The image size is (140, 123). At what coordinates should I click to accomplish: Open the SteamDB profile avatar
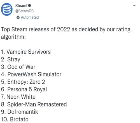7,10
